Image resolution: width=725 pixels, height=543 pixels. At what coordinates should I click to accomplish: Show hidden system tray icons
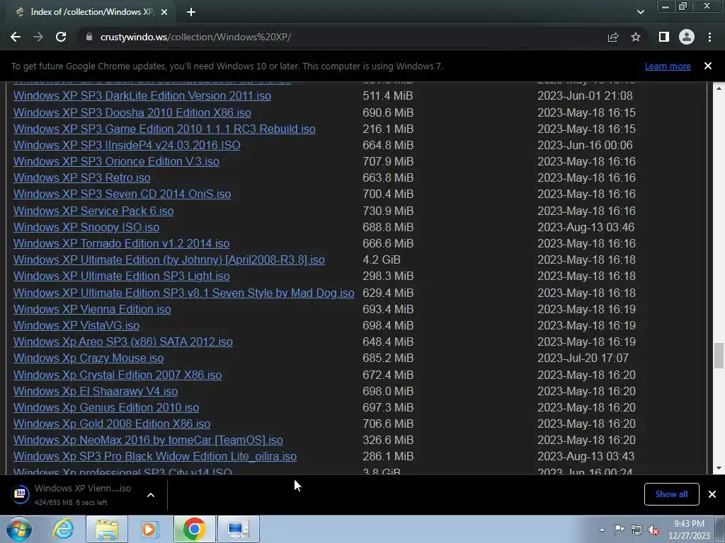602,530
